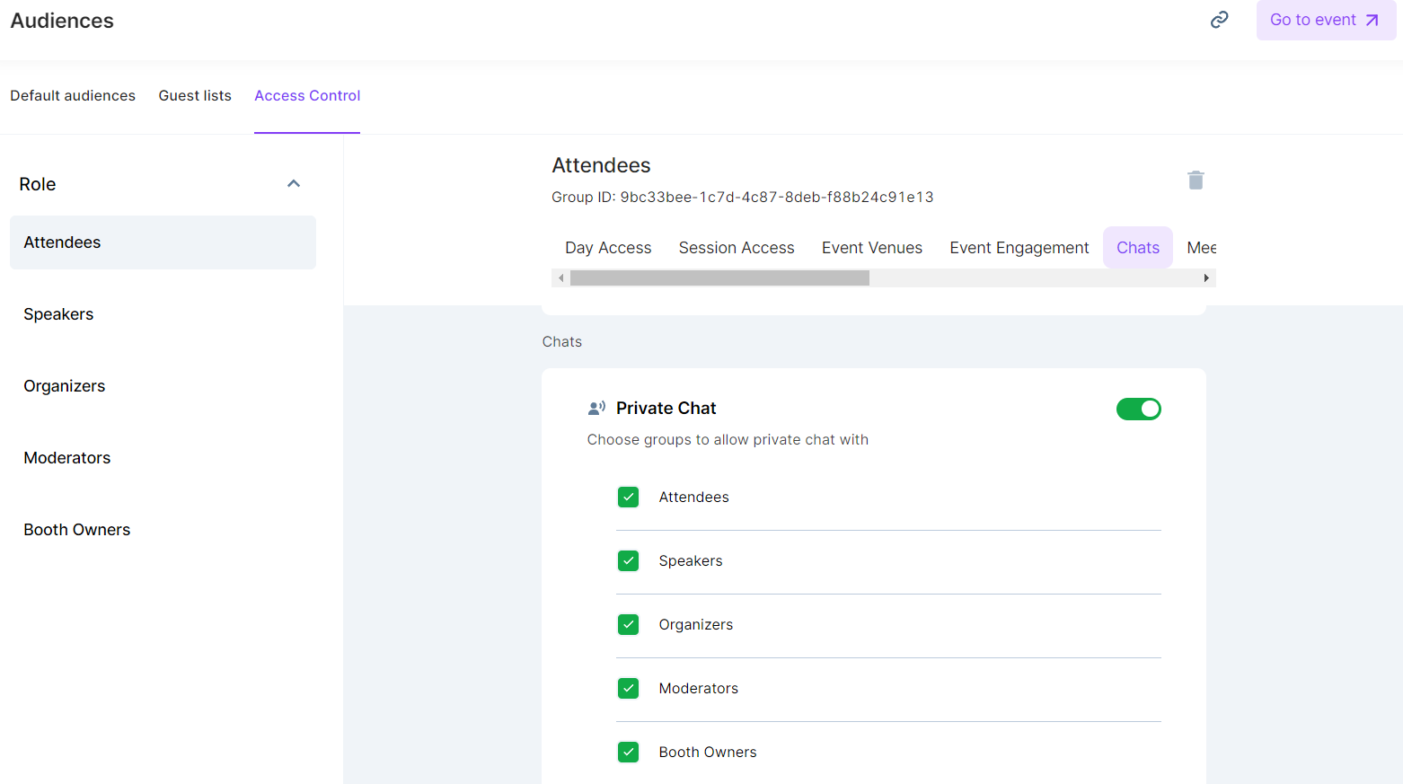Delete the Attendees group with trash icon
The height and width of the screenshot is (784, 1403).
click(1196, 181)
